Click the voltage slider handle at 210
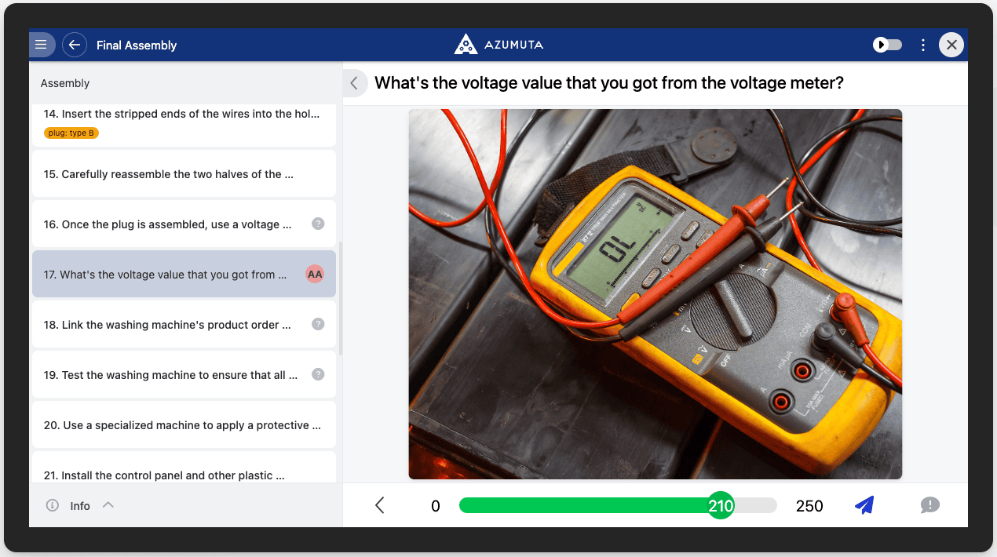This screenshot has height=557, width=997. (721, 505)
